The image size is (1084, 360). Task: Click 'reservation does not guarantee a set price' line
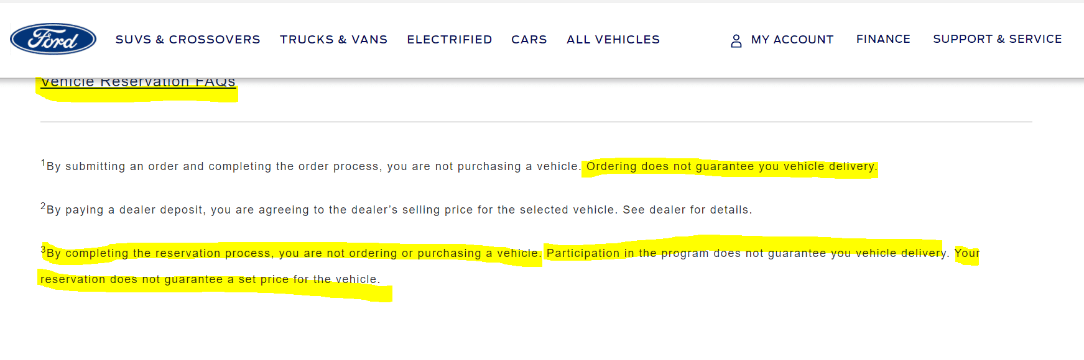(210, 279)
